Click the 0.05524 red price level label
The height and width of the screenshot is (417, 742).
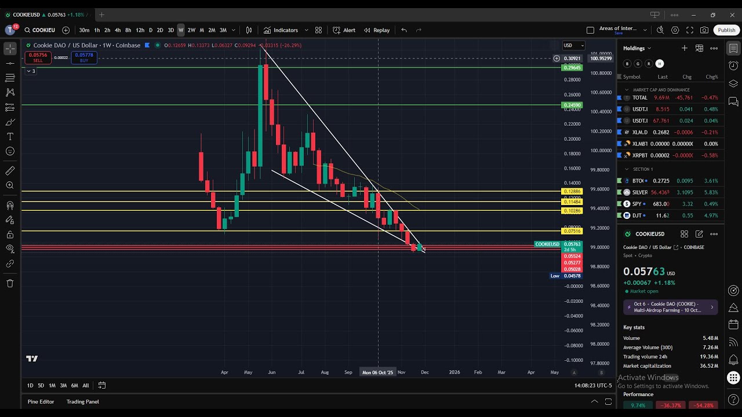(x=572, y=256)
